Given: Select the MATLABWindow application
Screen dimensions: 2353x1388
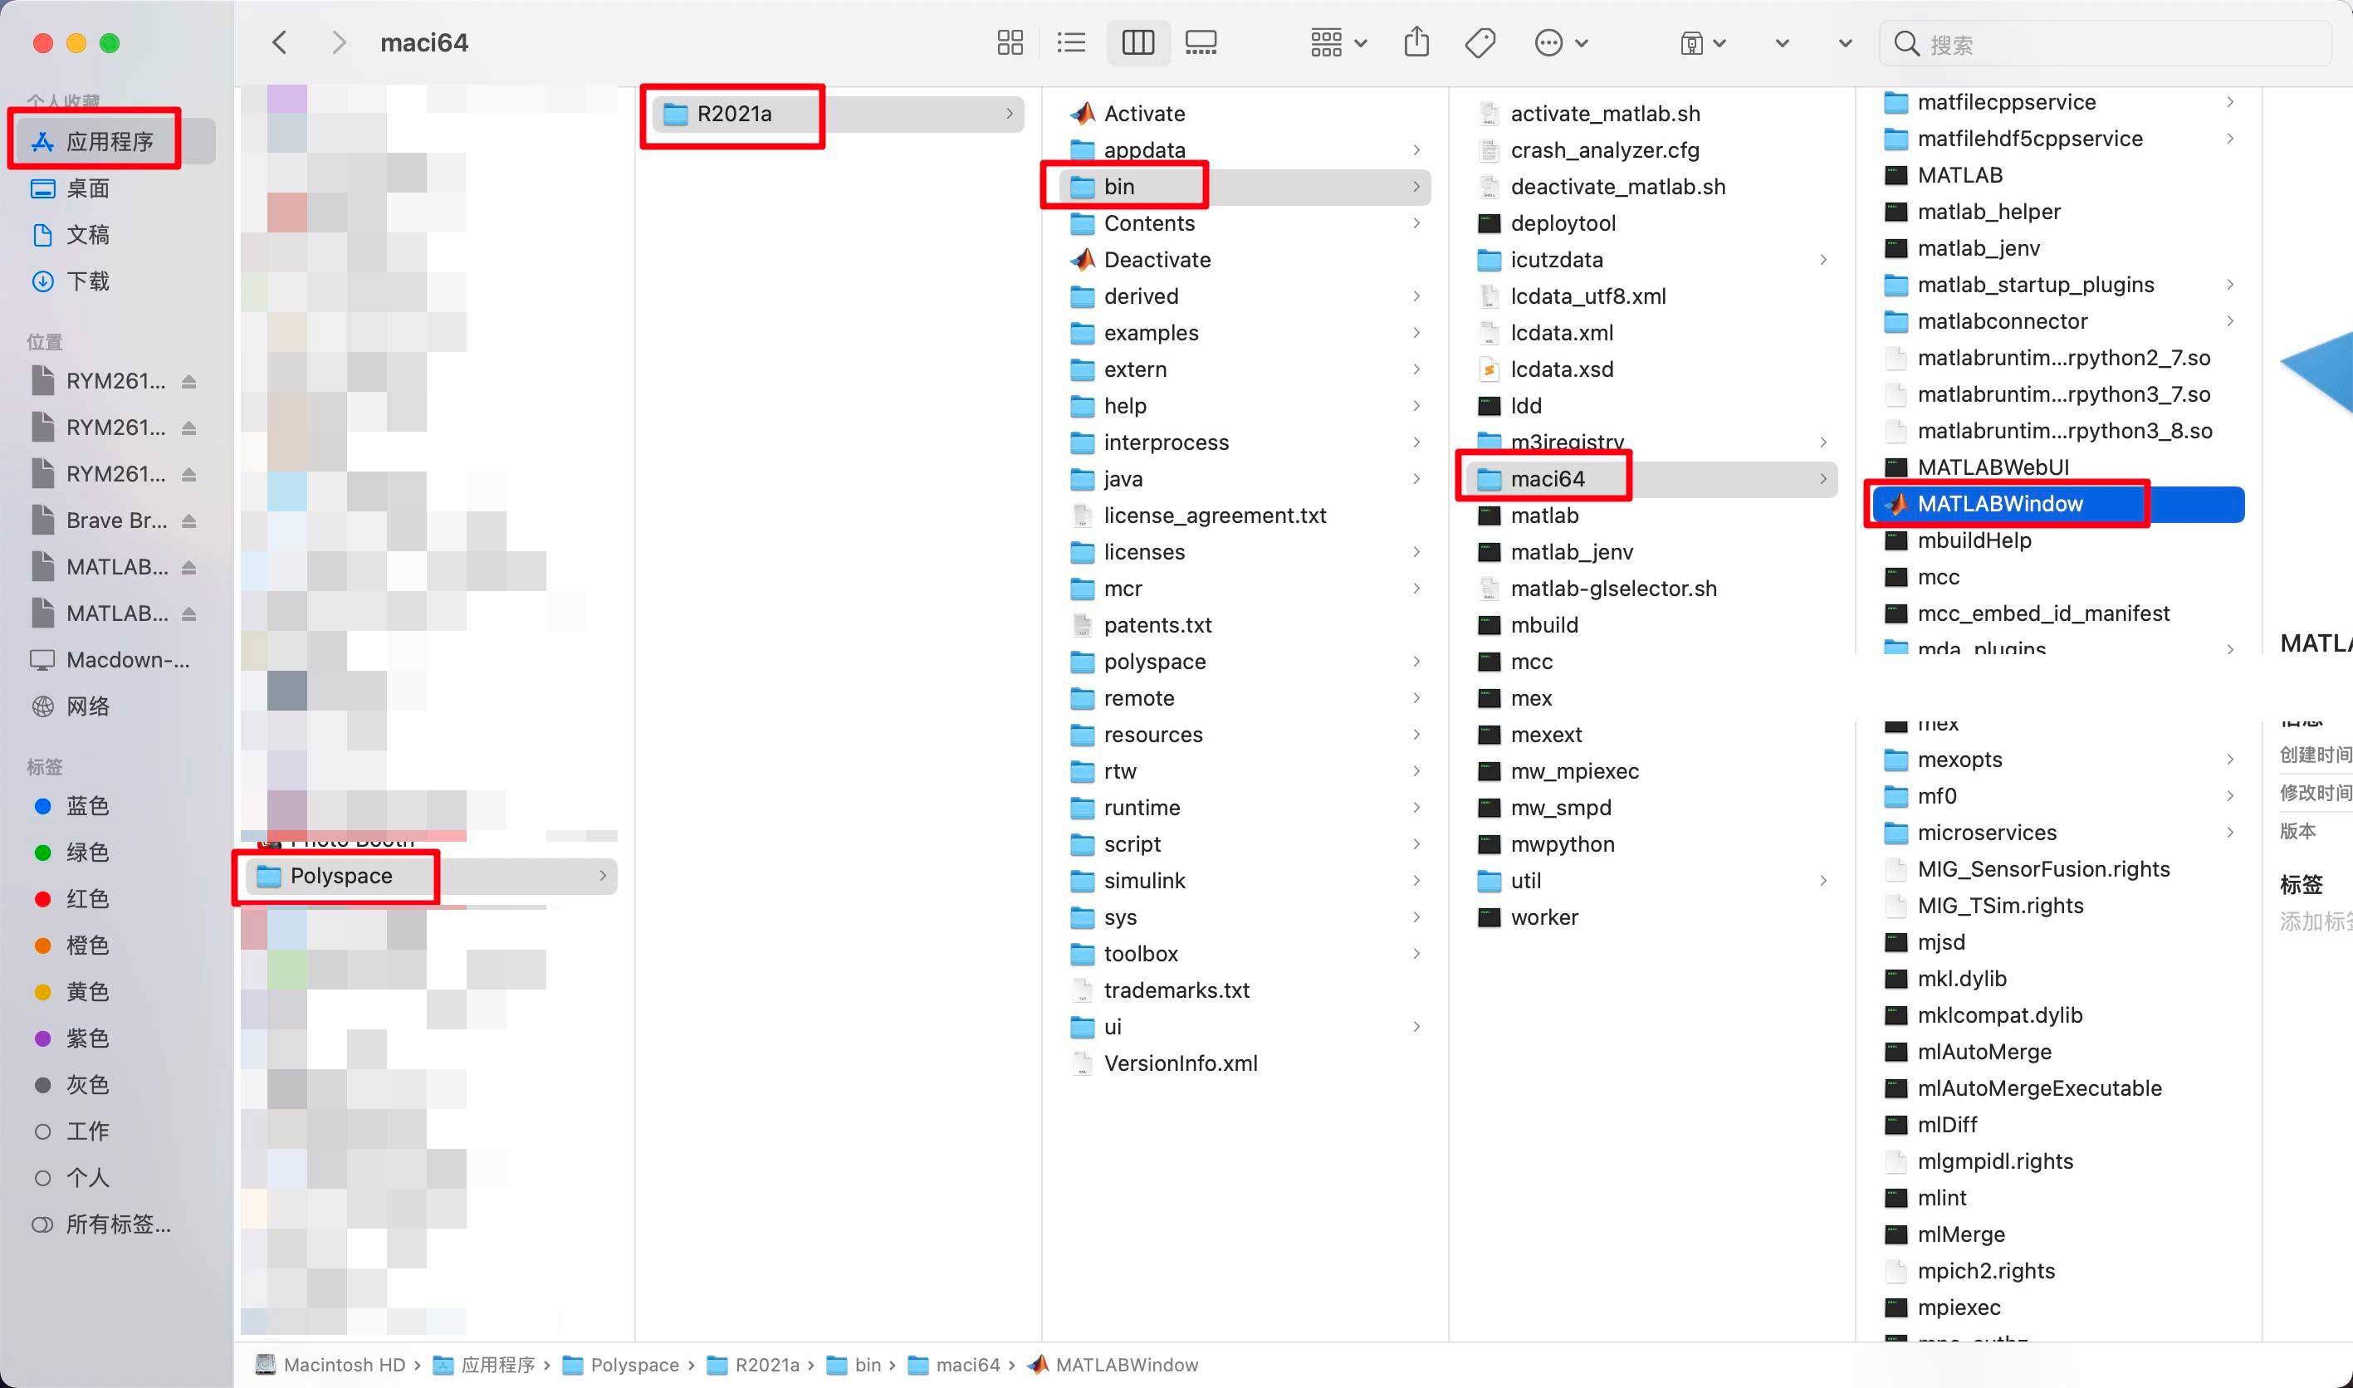Looking at the screenshot, I should pyautogui.click(x=2058, y=503).
